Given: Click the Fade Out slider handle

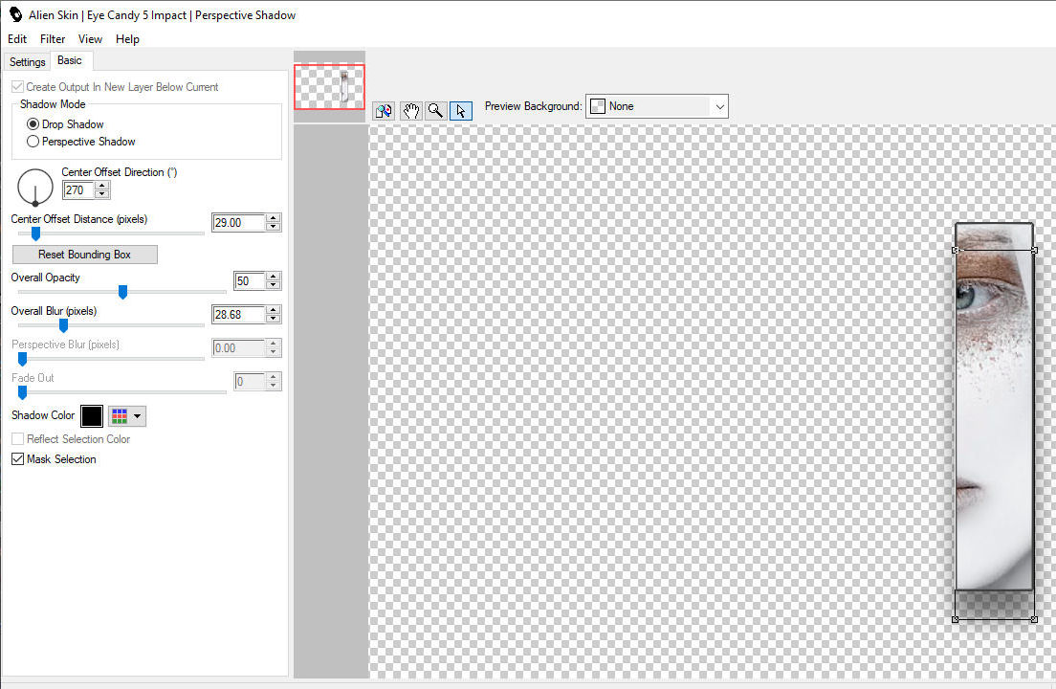Looking at the screenshot, I should tap(22, 392).
